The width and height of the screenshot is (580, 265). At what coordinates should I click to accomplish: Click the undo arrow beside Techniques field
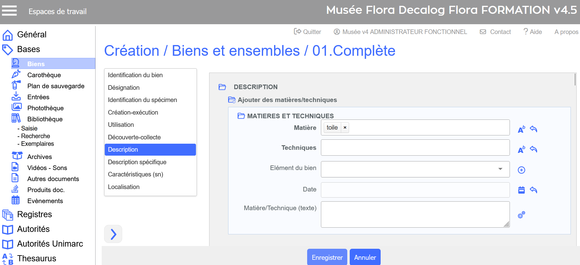click(x=533, y=149)
